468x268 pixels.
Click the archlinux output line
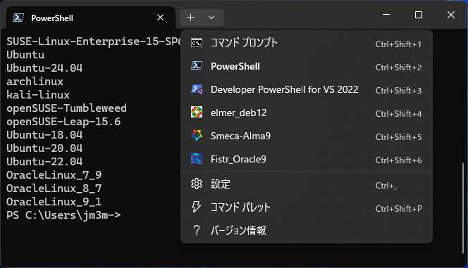pos(35,82)
